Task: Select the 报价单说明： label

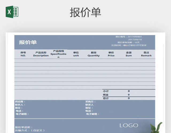Action: 24,127
